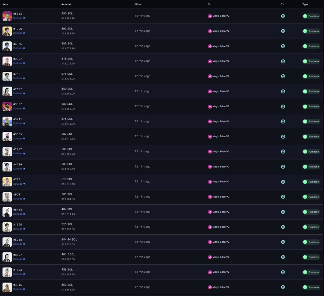Open transaction icon for #3741 row
324x296 pixels.
click(x=283, y=121)
